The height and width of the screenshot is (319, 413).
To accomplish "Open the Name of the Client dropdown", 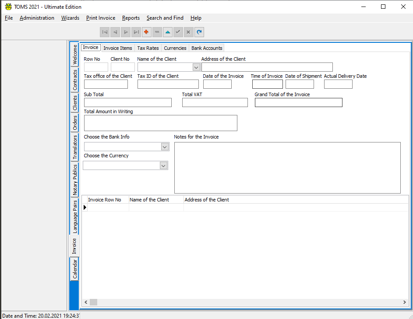I will click(196, 67).
